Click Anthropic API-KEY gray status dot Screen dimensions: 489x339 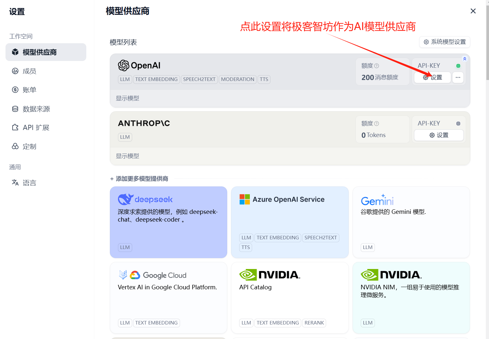tap(458, 124)
